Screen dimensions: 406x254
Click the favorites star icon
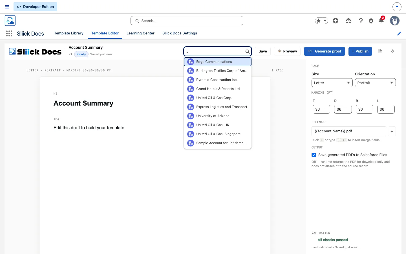(319, 21)
